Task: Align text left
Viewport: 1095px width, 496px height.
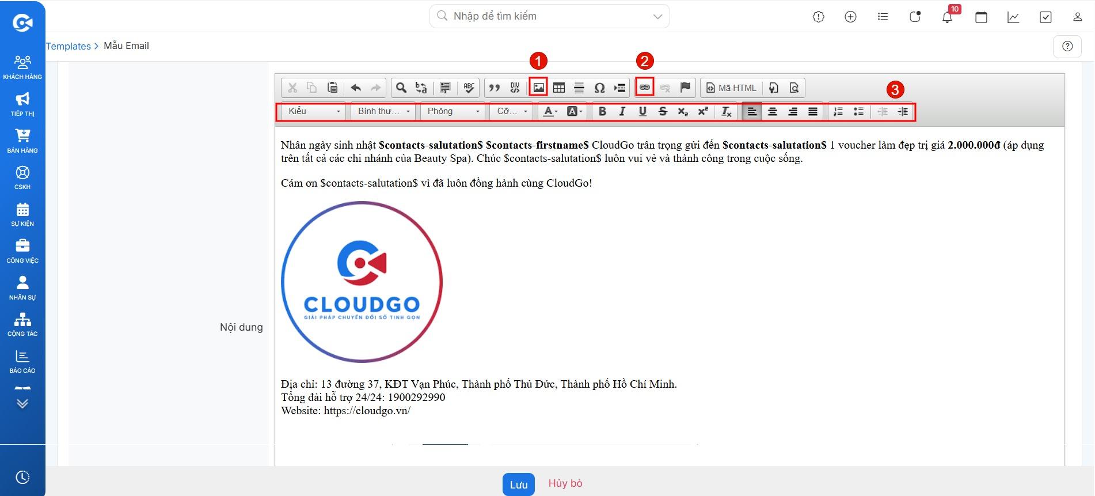Action: coord(752,111)
